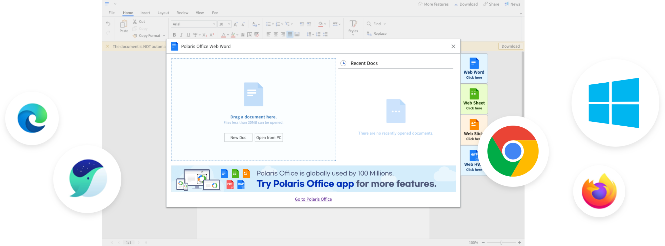
Task: Toggle left text alignment
Action: (x=269, y=34)
